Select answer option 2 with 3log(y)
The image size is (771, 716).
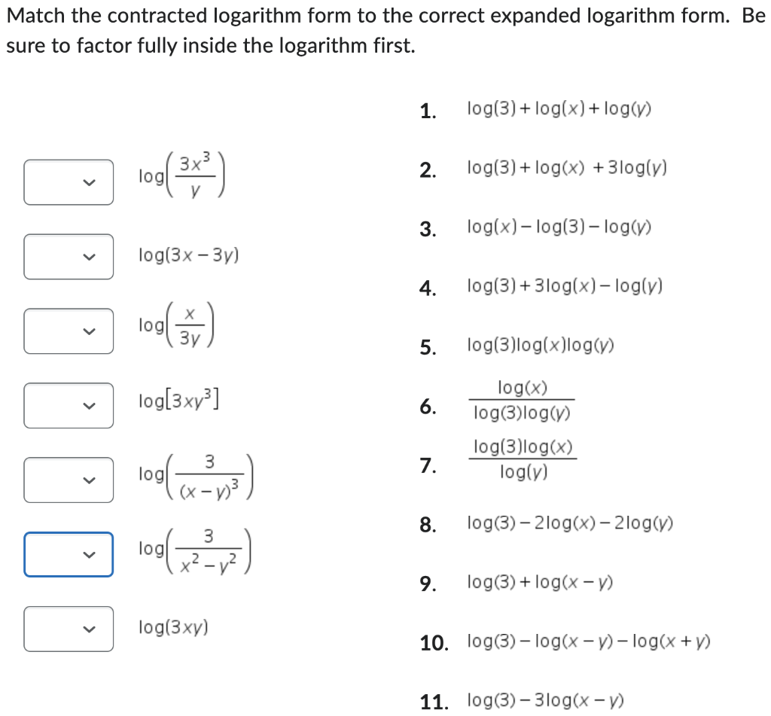click(566, 168)
